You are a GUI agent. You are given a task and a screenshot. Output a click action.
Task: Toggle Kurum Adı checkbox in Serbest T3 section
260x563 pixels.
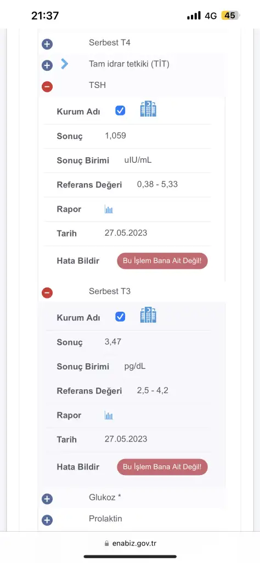point(120,317)
